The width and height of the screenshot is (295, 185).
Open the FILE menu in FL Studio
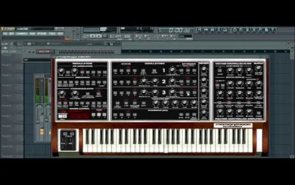click(5, 34)
